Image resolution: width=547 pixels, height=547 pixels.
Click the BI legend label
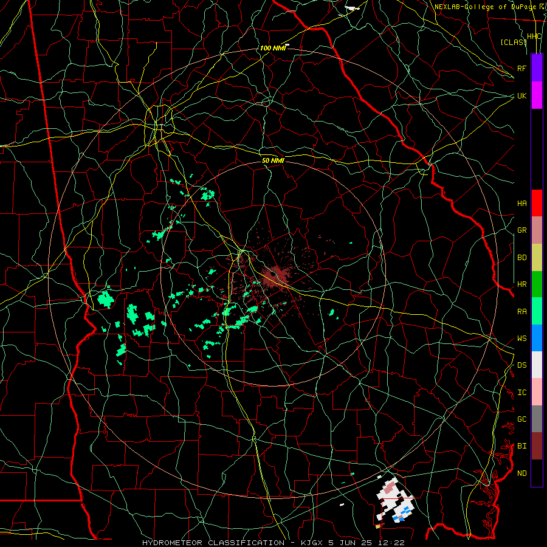tap(521, 446)
